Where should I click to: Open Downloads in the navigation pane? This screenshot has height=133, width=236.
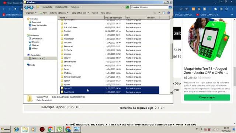(x=37, y=22)
